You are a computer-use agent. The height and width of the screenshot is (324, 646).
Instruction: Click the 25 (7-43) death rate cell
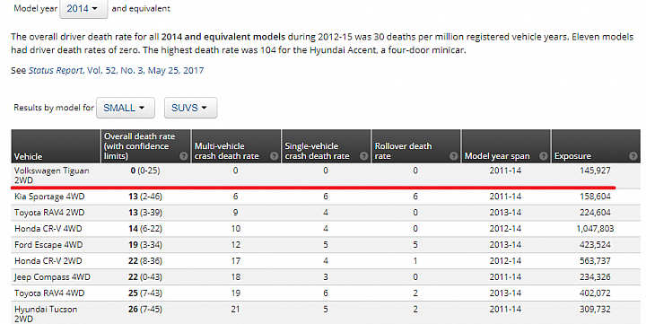click(145, 293)
